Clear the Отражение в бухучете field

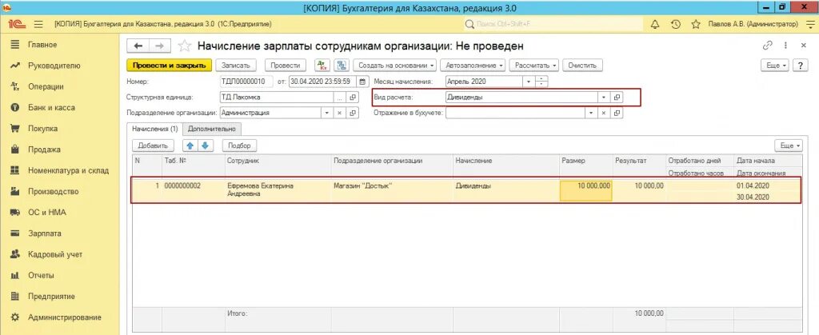click(603, 113)
